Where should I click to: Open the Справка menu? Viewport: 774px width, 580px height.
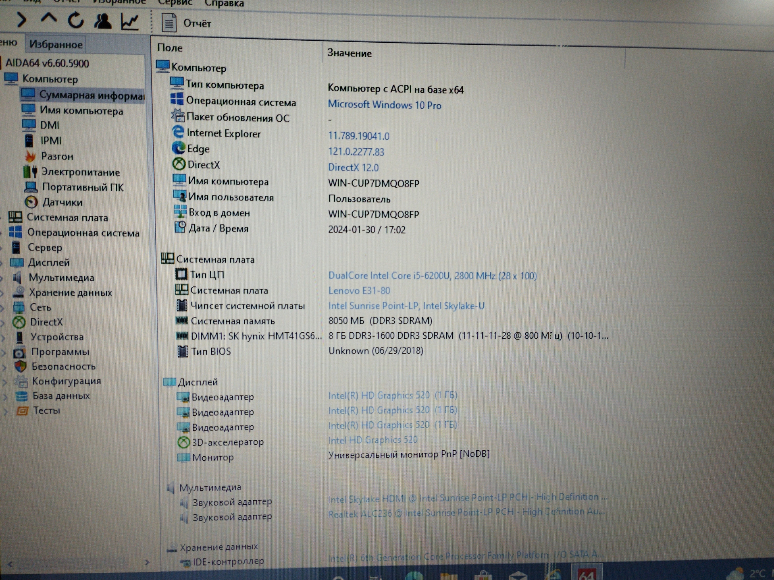click(x=224, y=4)
